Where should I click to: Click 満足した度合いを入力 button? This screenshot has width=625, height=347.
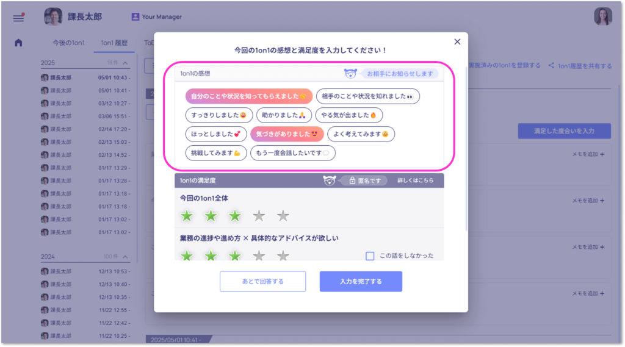[x=564, y=131]
